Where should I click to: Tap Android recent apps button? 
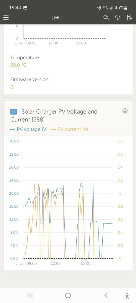(x=30, y=295)
